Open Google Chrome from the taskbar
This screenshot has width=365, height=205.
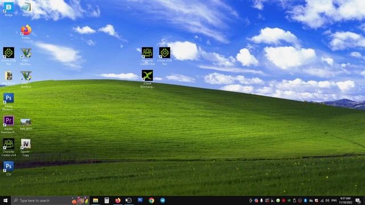click(151, 200)
